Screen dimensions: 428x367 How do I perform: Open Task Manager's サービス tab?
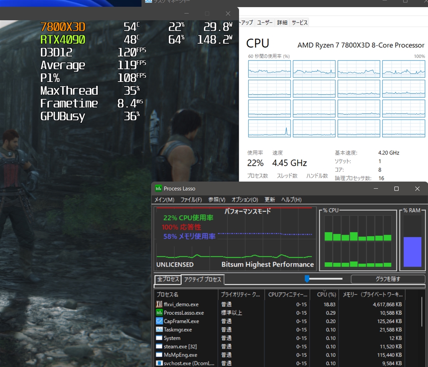[300, 23]
